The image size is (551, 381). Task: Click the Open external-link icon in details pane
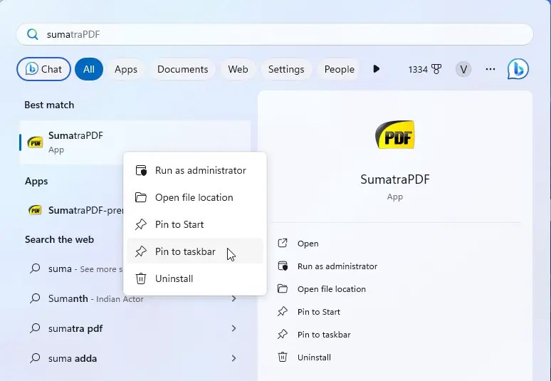point(283,244)
